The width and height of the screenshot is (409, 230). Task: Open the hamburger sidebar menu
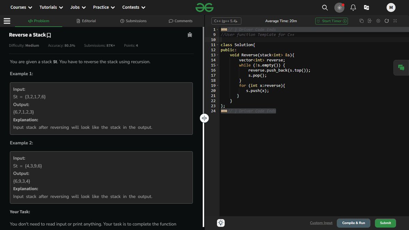coord(7,21)
